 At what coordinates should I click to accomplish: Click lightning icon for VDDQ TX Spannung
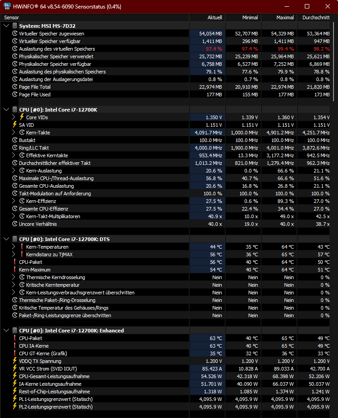15,361
